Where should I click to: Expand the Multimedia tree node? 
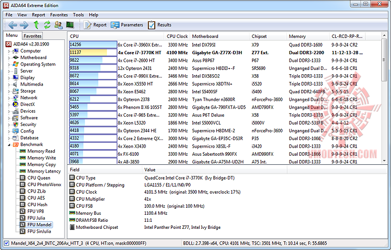pyautogui.click(x=9, y=85)
